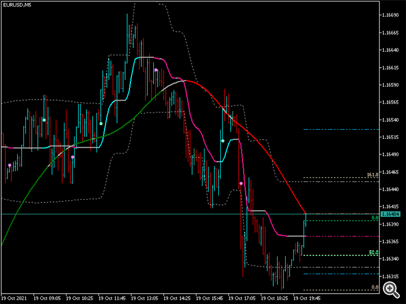Click the 19 Oct 09:05 time label
The height and width of the screenshot is (304, 406).
coord(47,298)
